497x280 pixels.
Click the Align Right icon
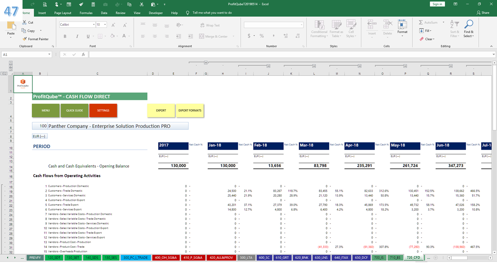tap(166, 36)
